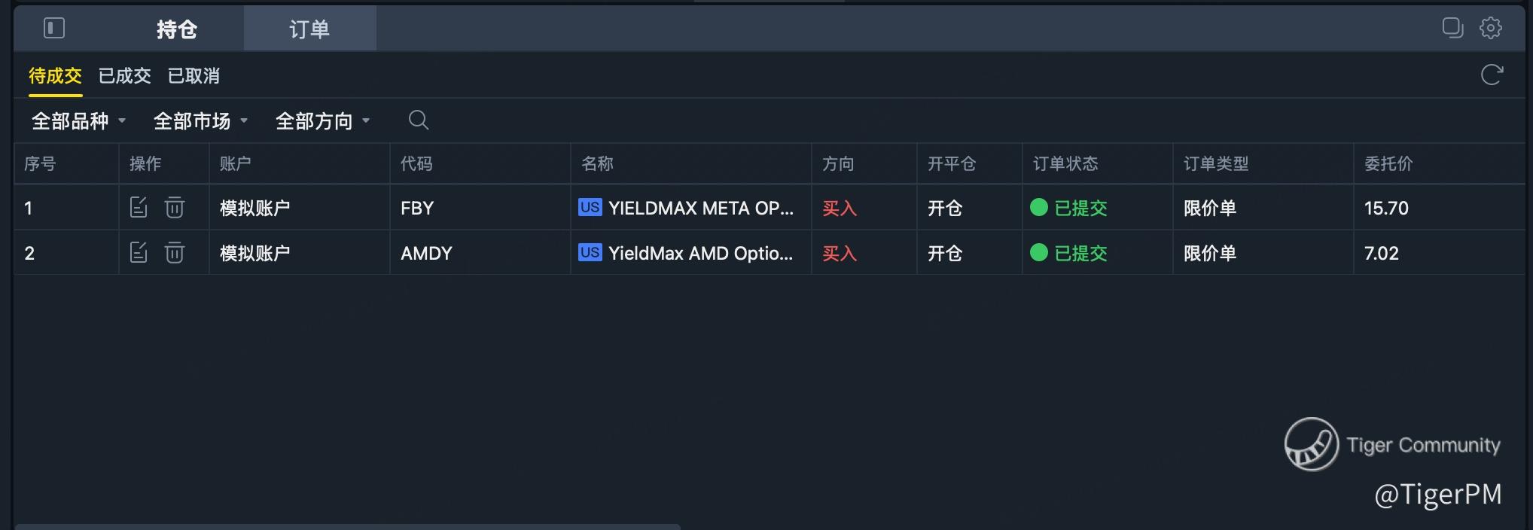The width and height of the screenshot is (1533, 530).
Task: Refresh the pending orders list
Action: tap(1492, 75)
